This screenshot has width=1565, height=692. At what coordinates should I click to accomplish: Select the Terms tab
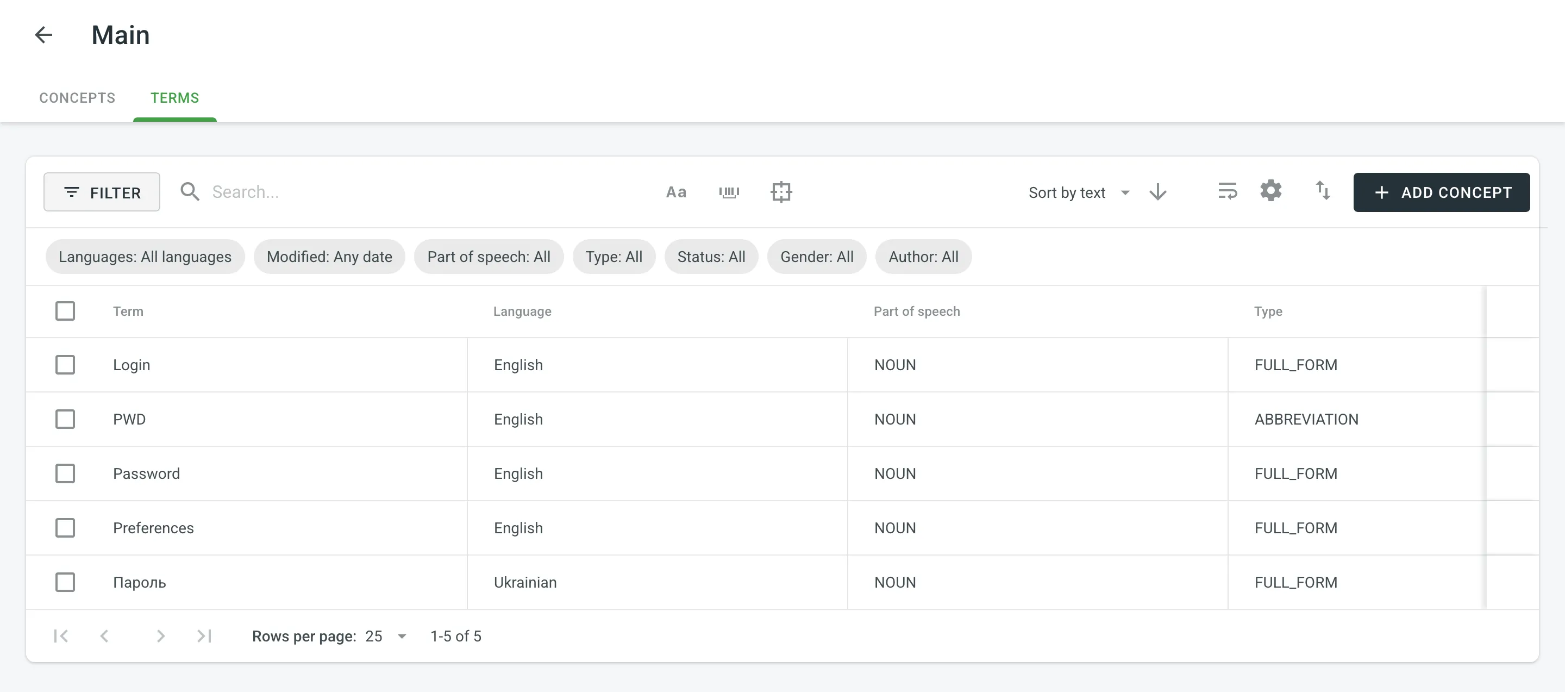pyautogui.click(x=174, y=98)
